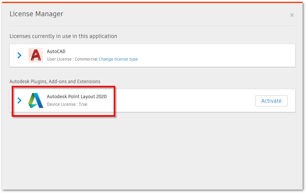Viewport: 306px width, 193px height.
Task: Click the red AutoCAD product icon
Action: (36, 55)
